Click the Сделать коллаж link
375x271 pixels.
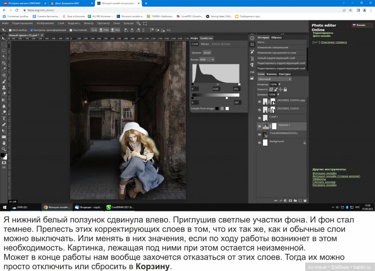click(324, 182)
